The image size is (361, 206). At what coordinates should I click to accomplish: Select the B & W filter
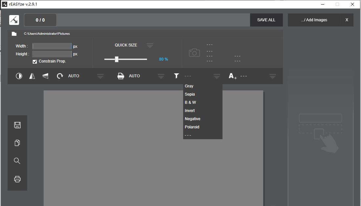pos(190,103)
